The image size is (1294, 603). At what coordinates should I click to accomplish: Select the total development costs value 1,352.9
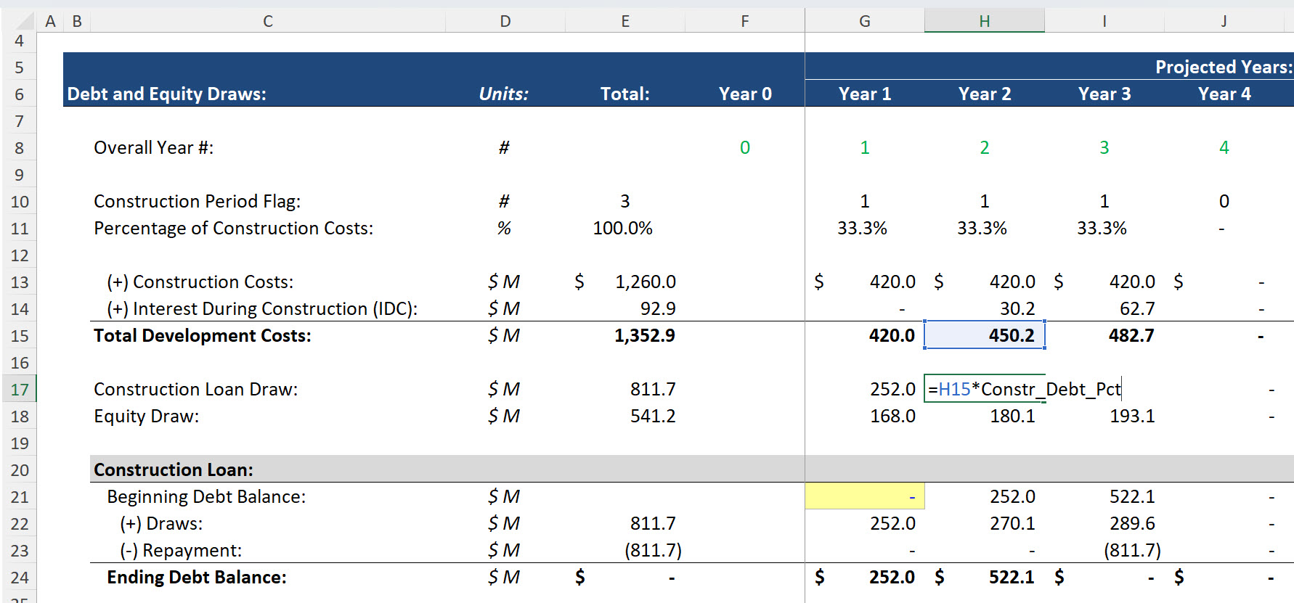(x=645, y=336)
